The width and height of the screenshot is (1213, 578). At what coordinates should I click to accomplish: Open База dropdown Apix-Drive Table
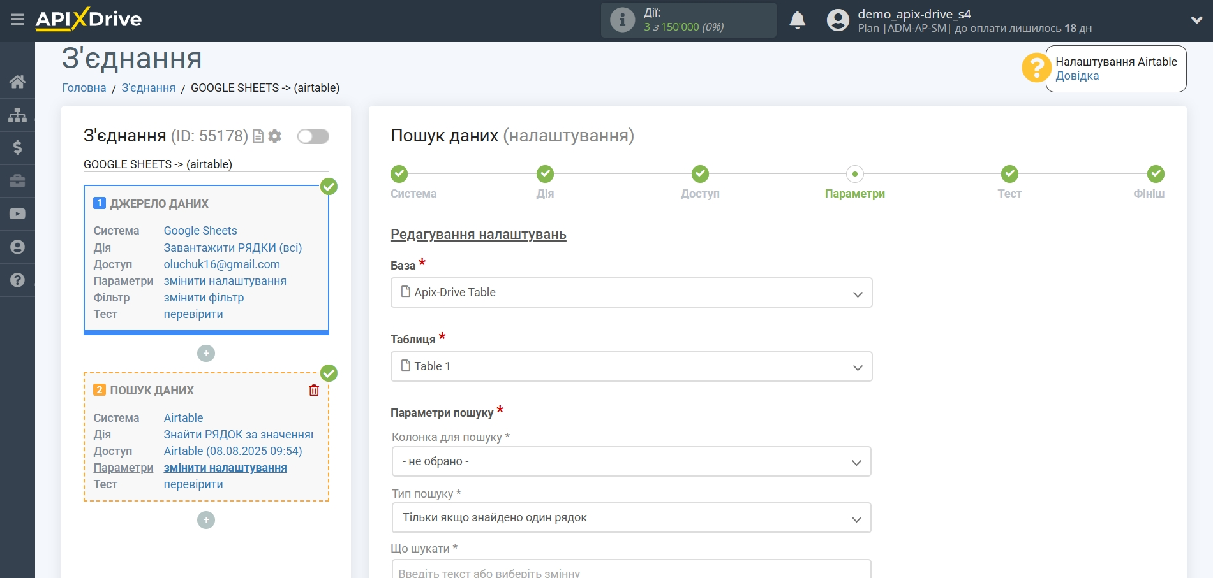631,293
